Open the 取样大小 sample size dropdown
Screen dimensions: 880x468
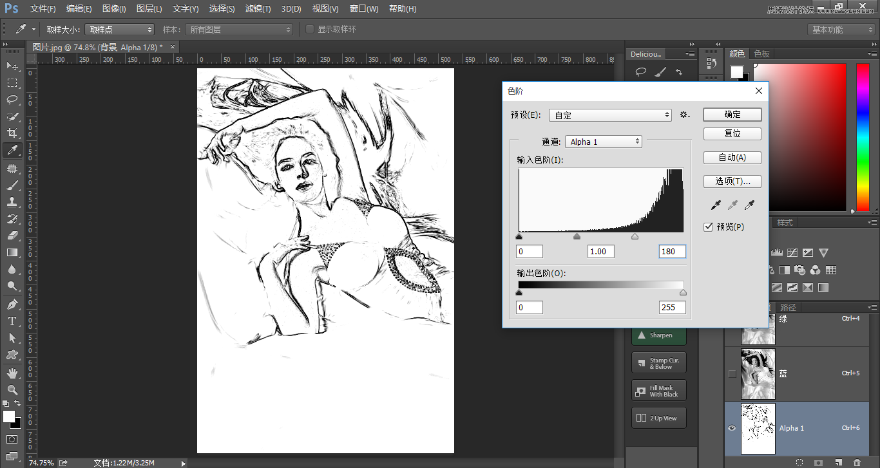119,30
